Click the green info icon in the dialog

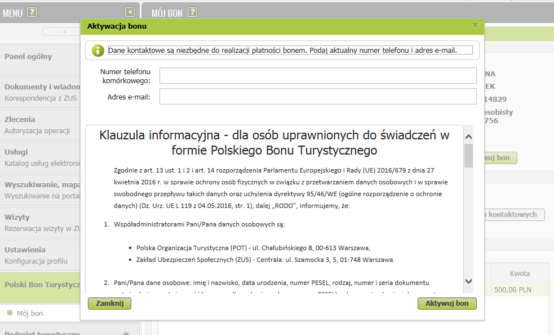(98, 51)
